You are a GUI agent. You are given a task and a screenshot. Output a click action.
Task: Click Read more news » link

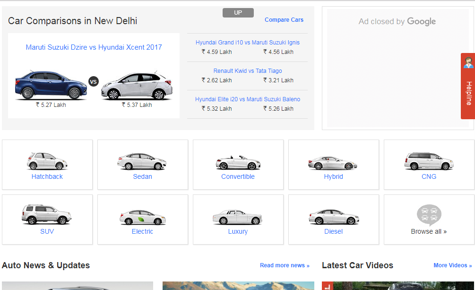pos(285,265)
